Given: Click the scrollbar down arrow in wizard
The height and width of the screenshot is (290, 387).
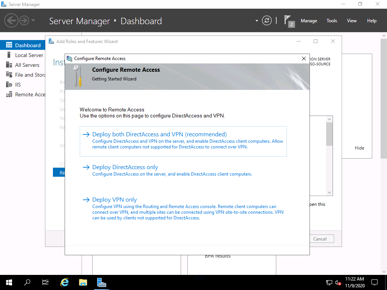Looking at the screenshot, I should click(330, 193).
